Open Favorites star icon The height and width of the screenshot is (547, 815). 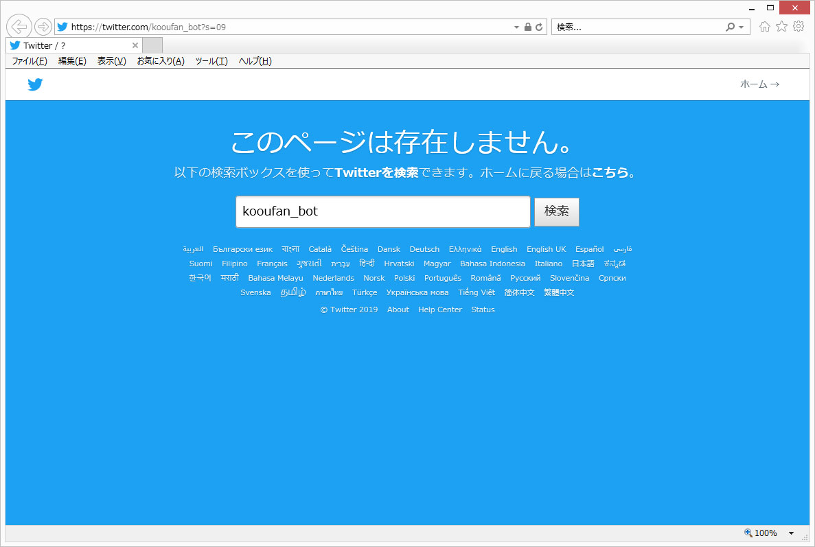point(781,27)
